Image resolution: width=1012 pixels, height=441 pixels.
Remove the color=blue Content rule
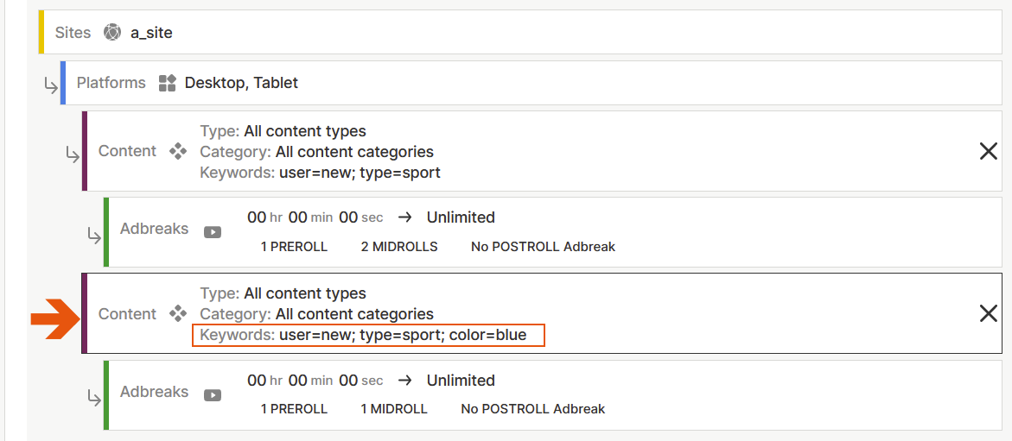coord(988,314)
